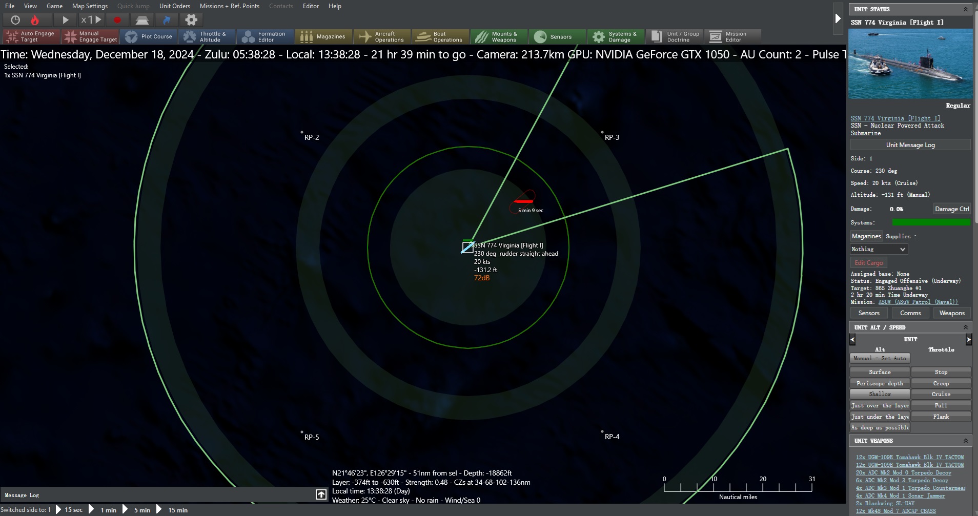Open the SSN 774 Virginia [Flight I] link

pos(895,118)
